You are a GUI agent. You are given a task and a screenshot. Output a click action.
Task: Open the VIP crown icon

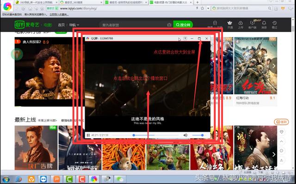[x=230, y=23]
